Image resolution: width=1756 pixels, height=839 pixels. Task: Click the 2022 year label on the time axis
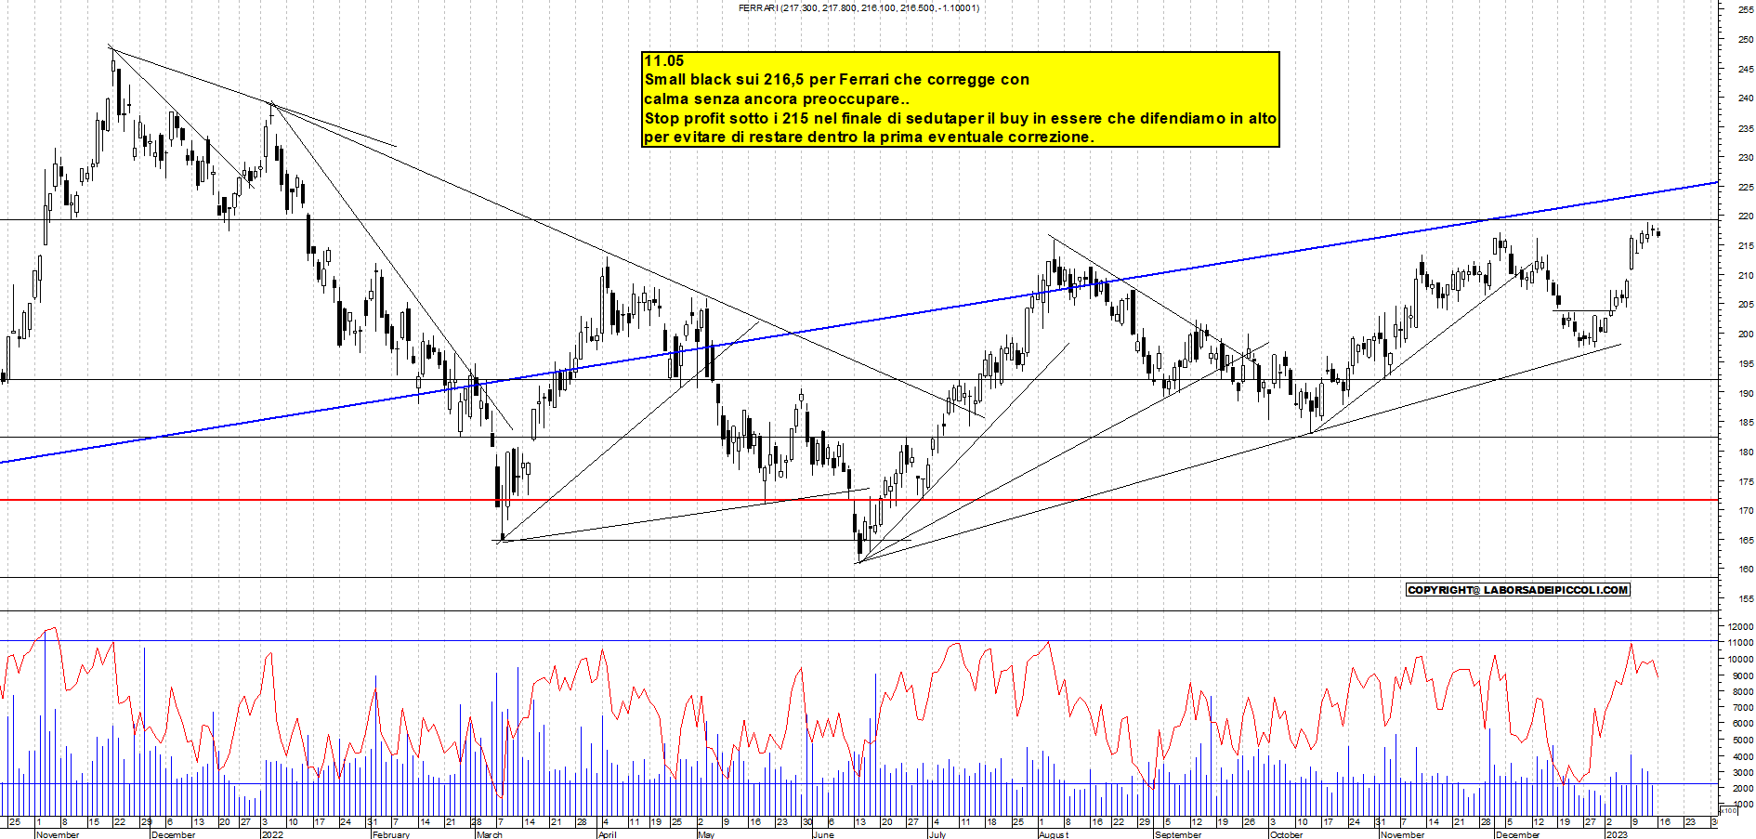pos(273,834)
